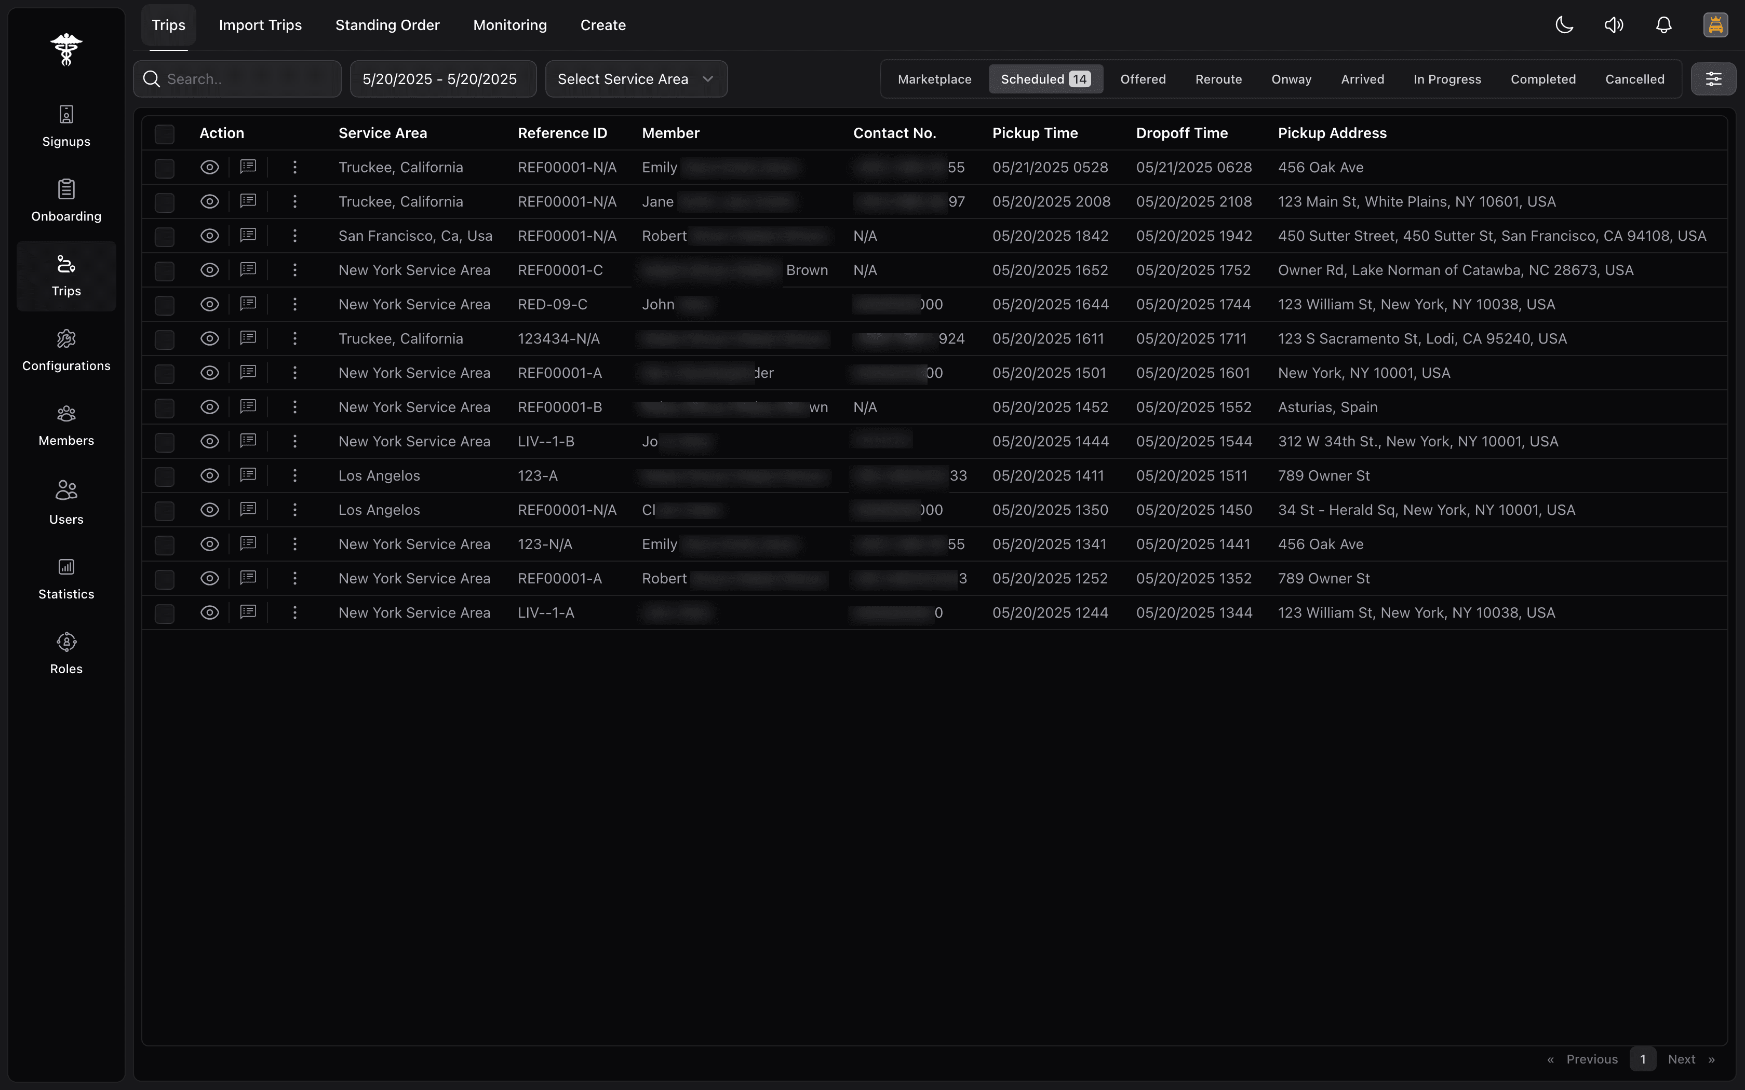Open the Monitoring tab
1745x1090 pixels.
[509, 24]
